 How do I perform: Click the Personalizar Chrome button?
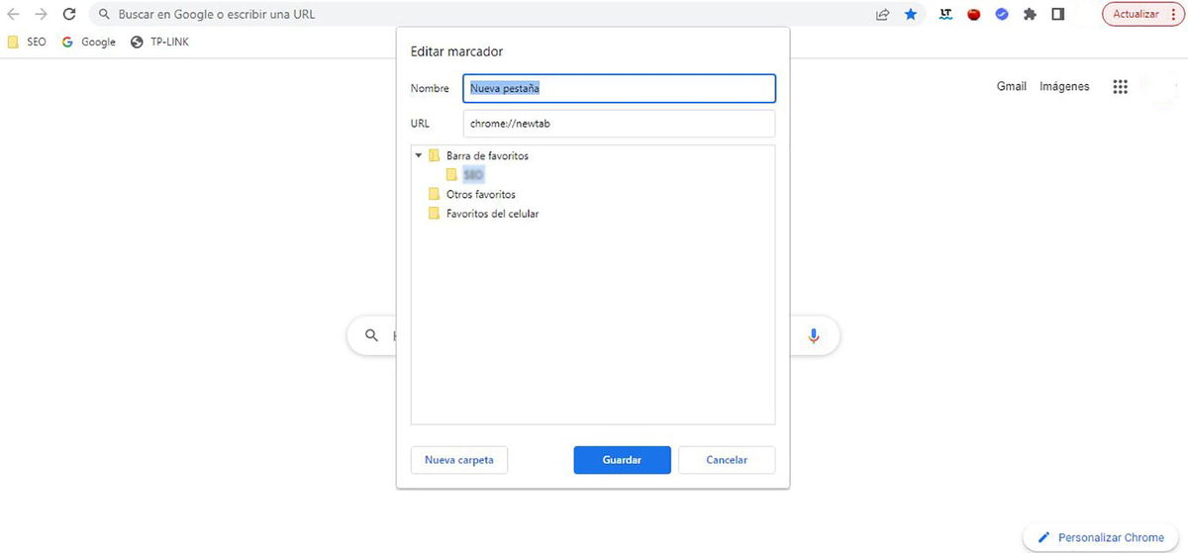click(x=1101, y=538)
